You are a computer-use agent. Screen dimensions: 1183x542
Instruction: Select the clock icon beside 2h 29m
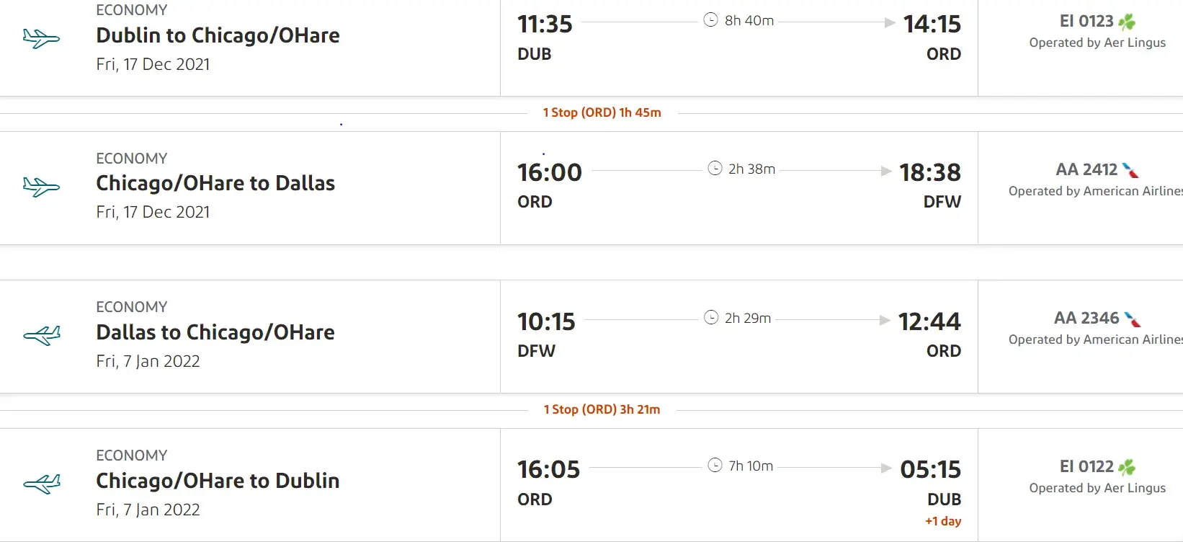711,318
